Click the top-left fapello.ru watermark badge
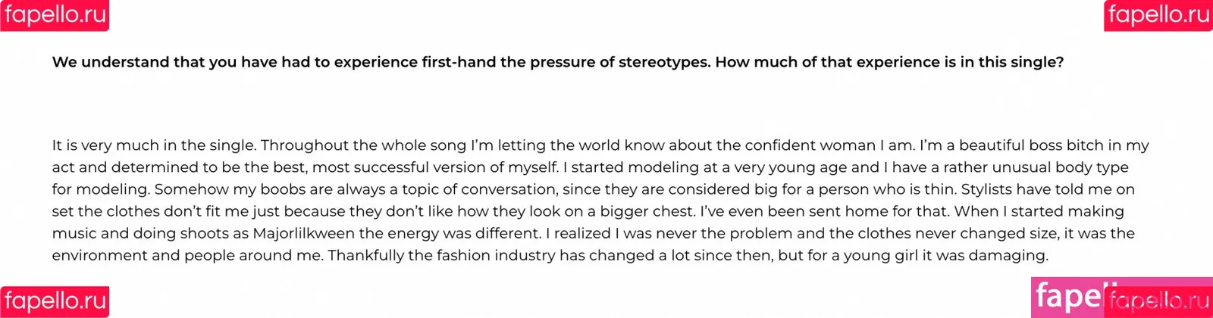 click(55, 15)
